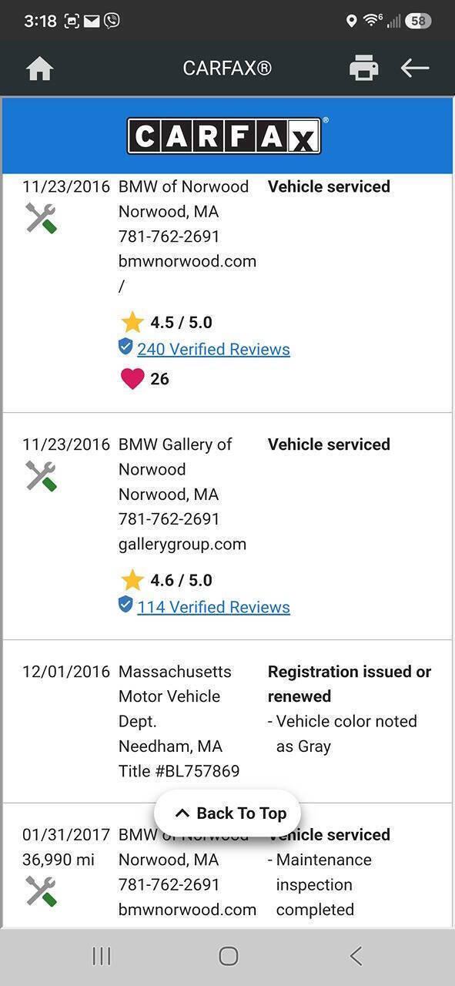Screen dimensions: 455x986
Task: Tap the home icon in header
Action: (x=39, y=69)
